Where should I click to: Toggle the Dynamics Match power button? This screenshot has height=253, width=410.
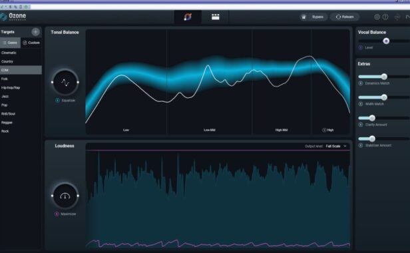pyautogui.click(x=361, y=83)
